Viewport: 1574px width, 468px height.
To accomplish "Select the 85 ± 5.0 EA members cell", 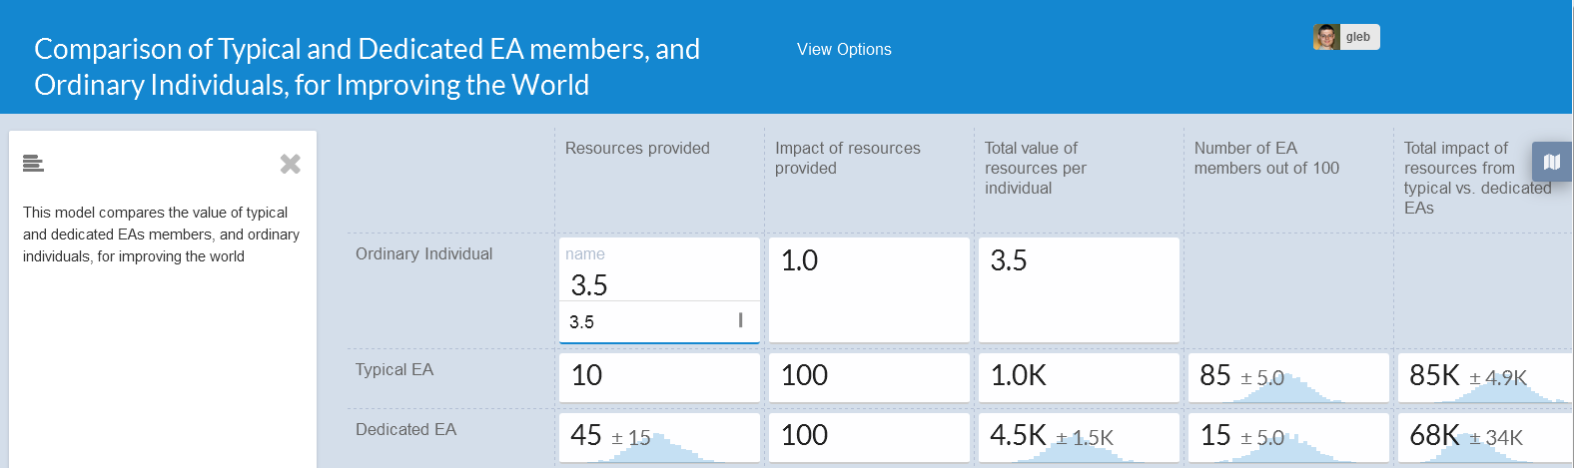I will (x=1288, y=377).
